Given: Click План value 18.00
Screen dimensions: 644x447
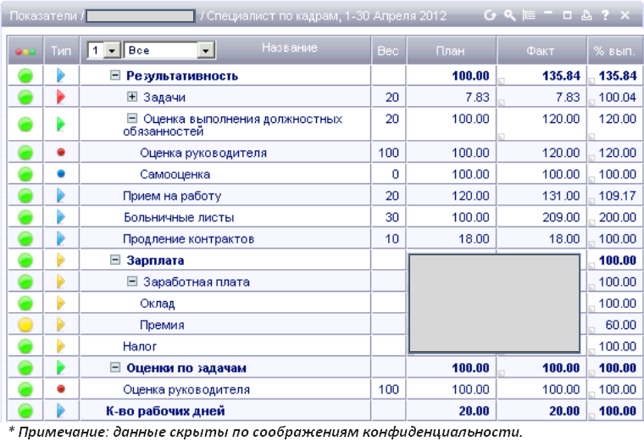Looking at the screenshot, I should [x=474, y=239].
